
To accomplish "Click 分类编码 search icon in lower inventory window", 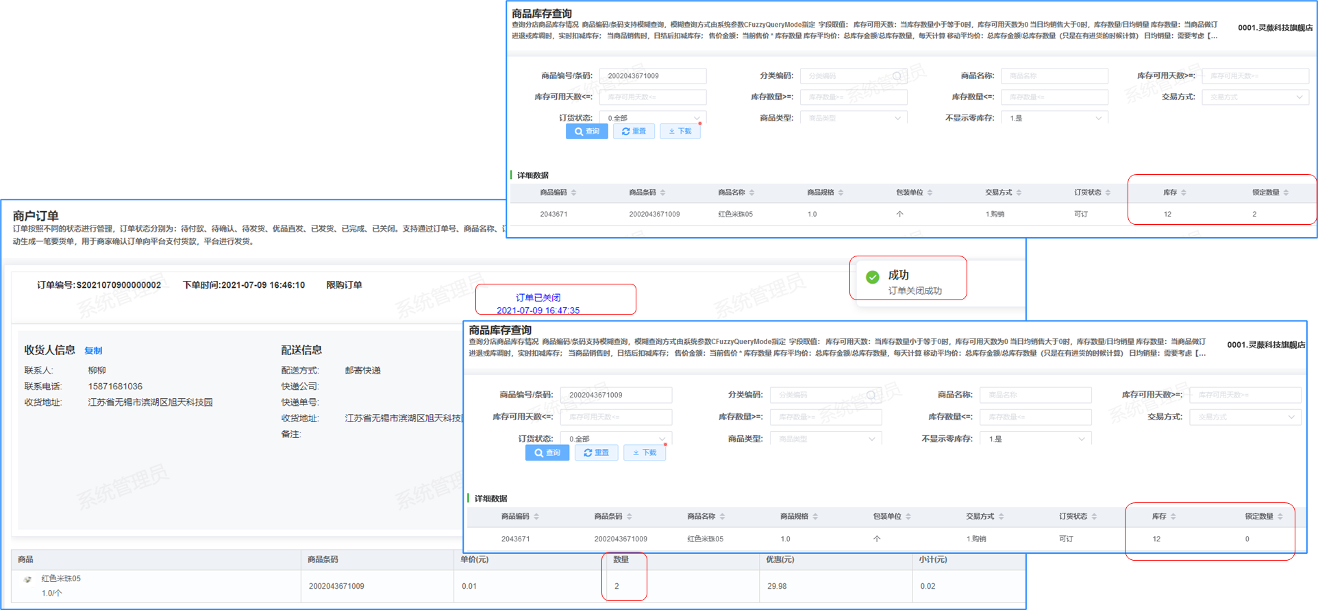I will pyautogui.click(x=871, y=395).
